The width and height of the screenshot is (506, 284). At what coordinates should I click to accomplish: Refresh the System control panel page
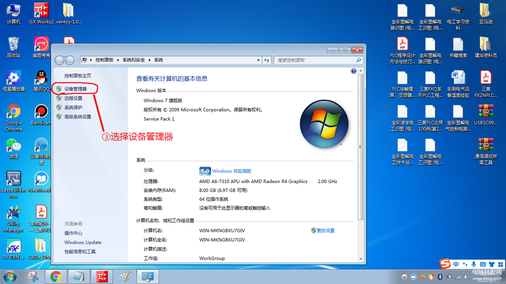pos(266,60)
